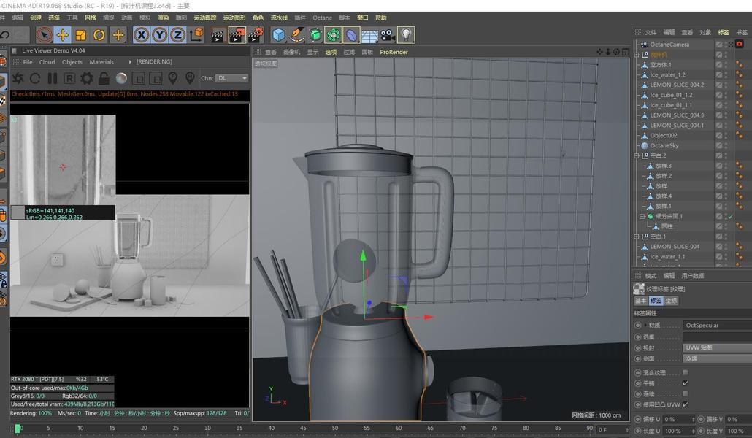This screenshot has width=752, height=438.
Task: Activate the Scale tool
Action: [80, 35]
